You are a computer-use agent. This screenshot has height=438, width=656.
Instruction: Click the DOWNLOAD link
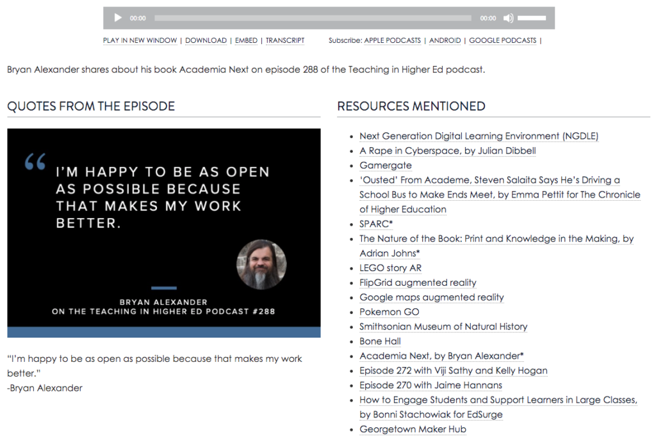point(206,40)
